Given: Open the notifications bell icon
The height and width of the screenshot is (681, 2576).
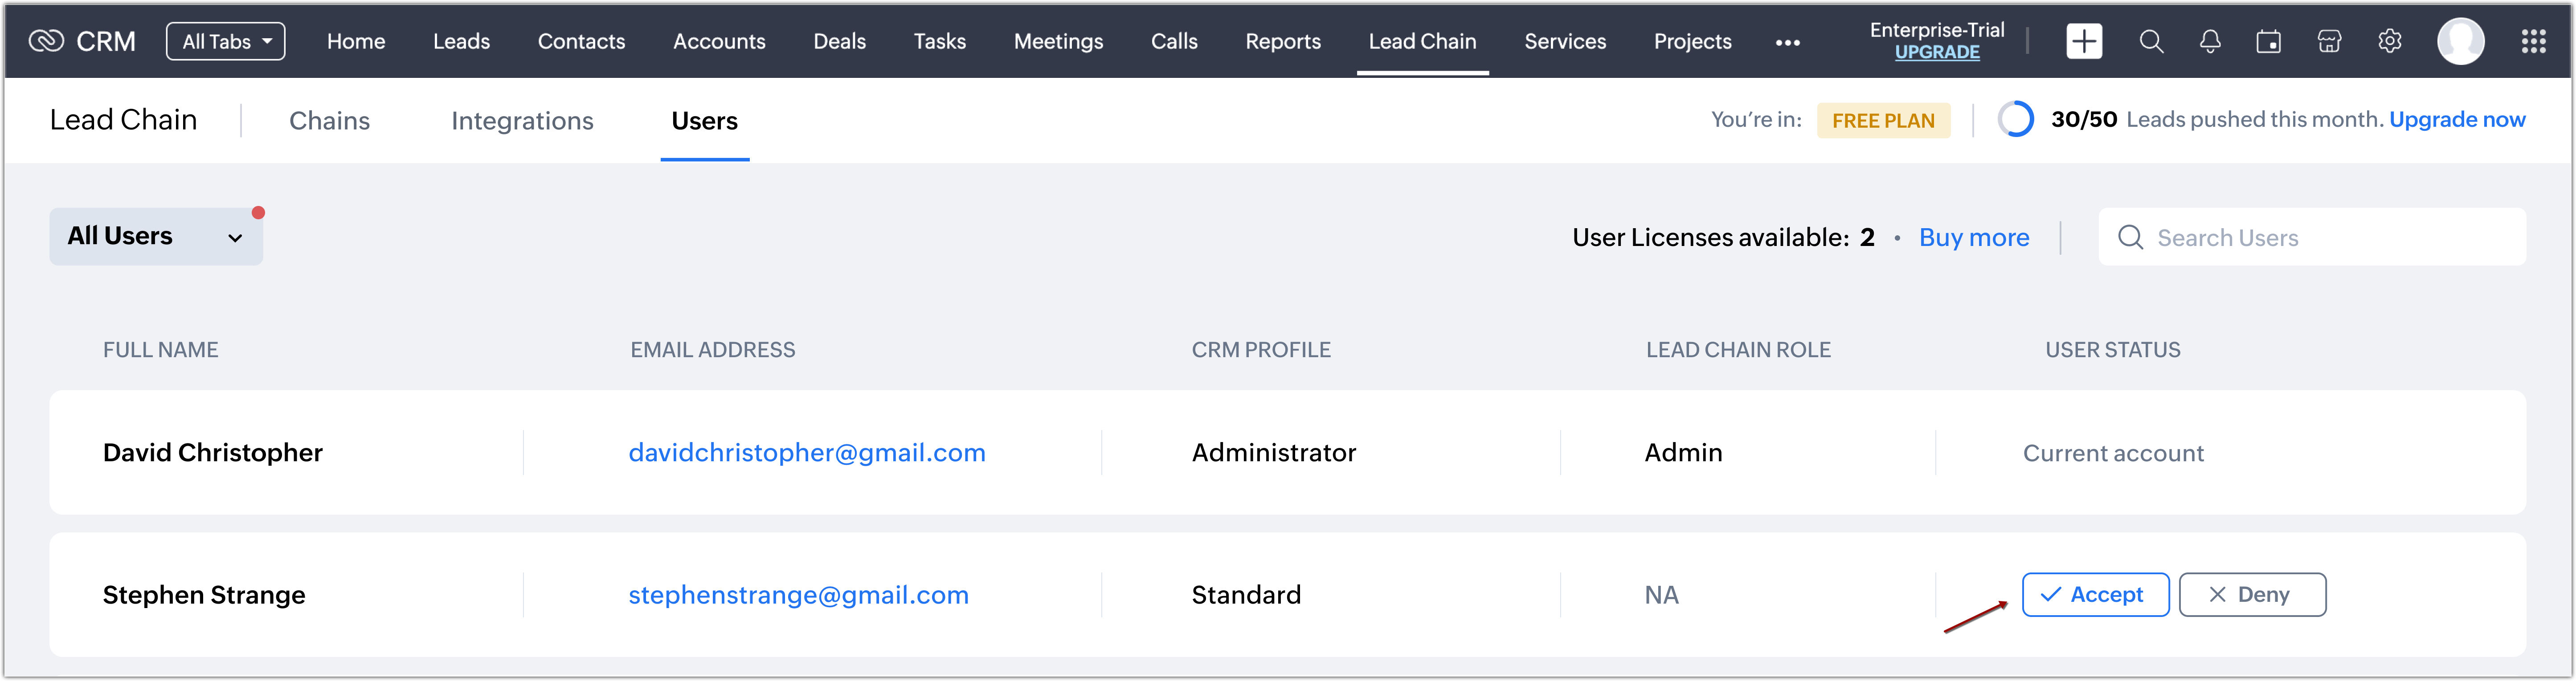Looking at the screenshot, I should (2210, 41).
